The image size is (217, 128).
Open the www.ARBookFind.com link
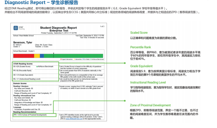pos(74,119)
